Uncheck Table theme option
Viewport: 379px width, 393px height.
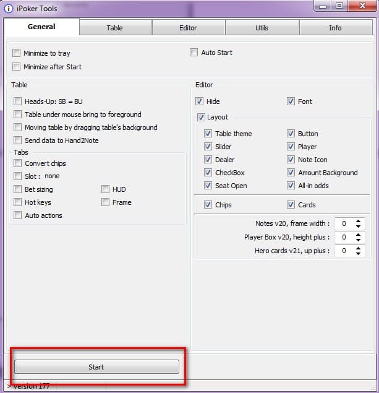point(208,134)
